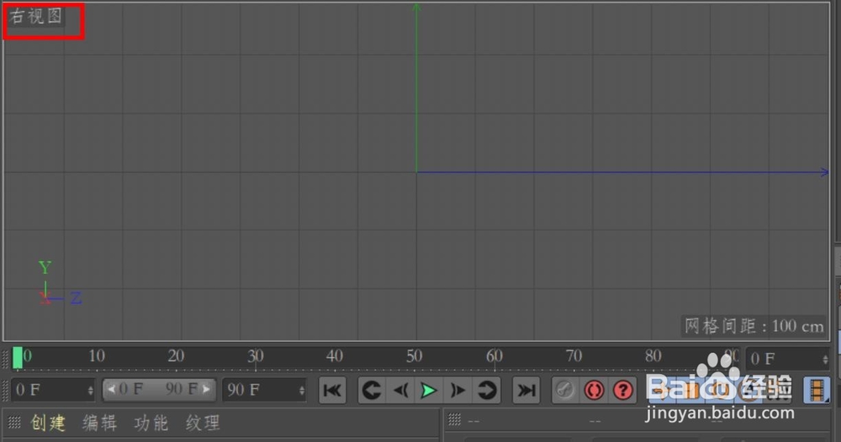Click the current-frame field showing 0 F at bottom left
This screenshot has width=841, height=442.
click(52, 390)
